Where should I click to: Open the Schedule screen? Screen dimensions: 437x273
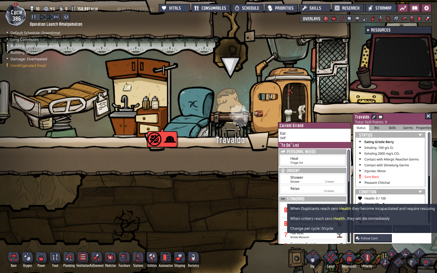(247, 8)
